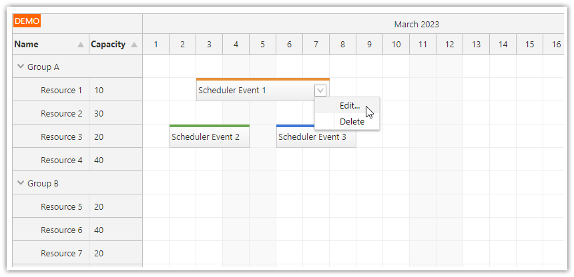Click the Name column header
574x277 pixels.
27,45
